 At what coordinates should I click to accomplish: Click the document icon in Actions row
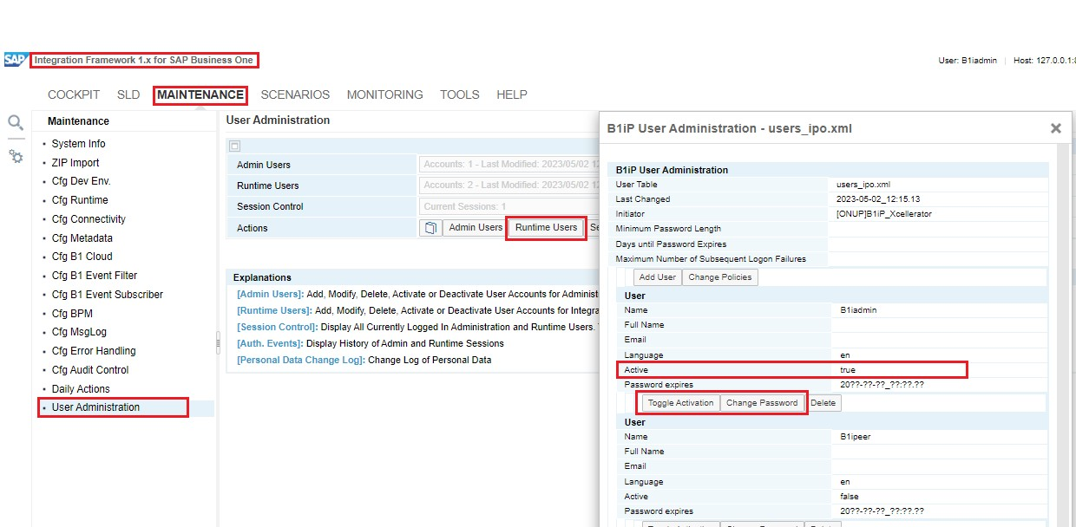(x=430, y=228)
